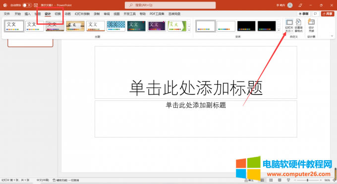This screenshot has height=184, width=337.
Task: Expand the variants gallery more arrow
Action: click(279, 30)
